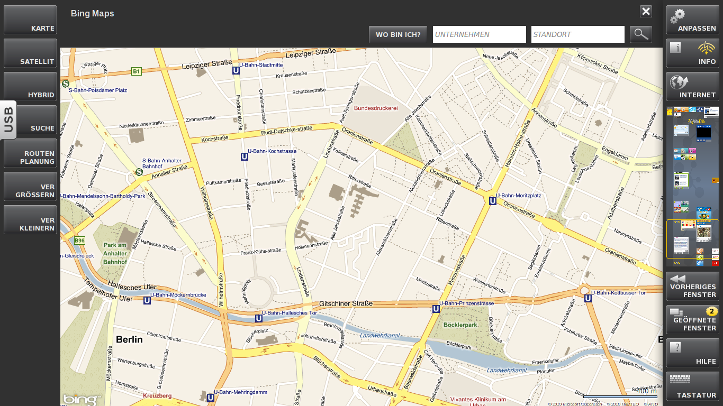
Task: Open the Info panel button
Action: pos(692,53)
